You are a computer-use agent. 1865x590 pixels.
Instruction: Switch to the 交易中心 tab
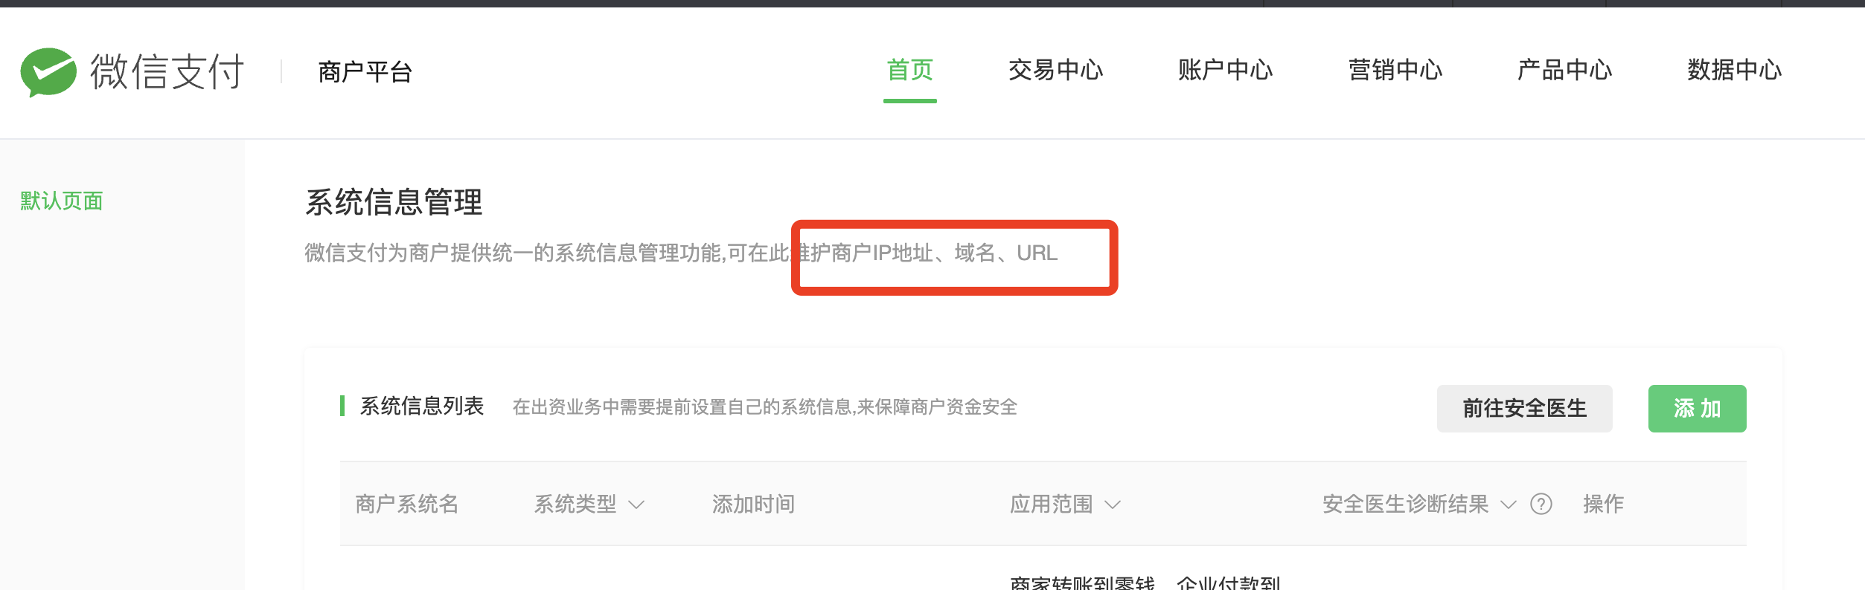[1055, 71]
